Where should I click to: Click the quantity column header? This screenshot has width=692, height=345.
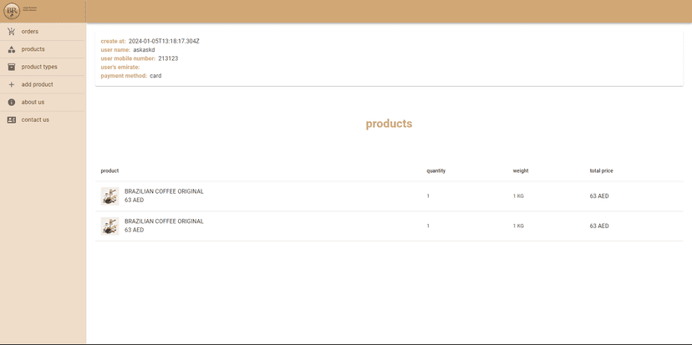click(x=435, y=170)
